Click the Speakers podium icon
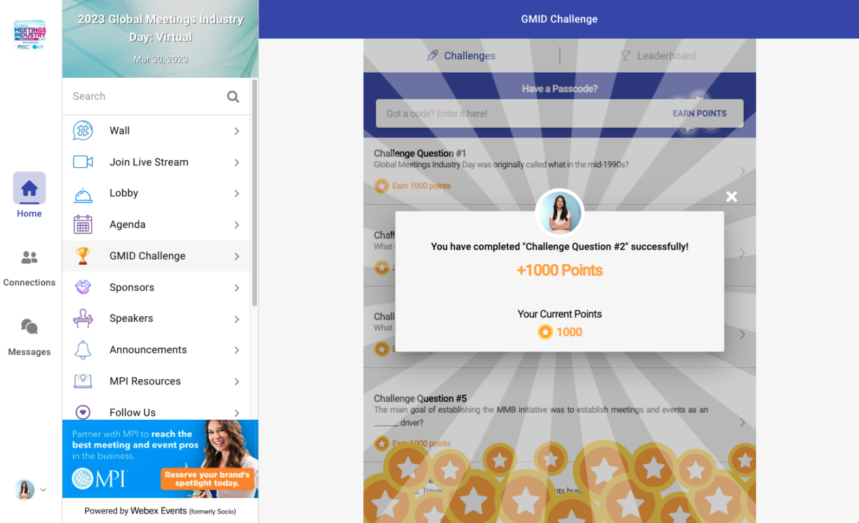Viewport: 859px width, 523px height. 83,318
